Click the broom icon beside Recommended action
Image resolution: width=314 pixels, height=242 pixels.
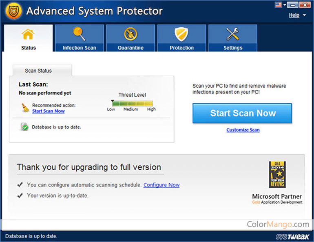tap(24, 108)
